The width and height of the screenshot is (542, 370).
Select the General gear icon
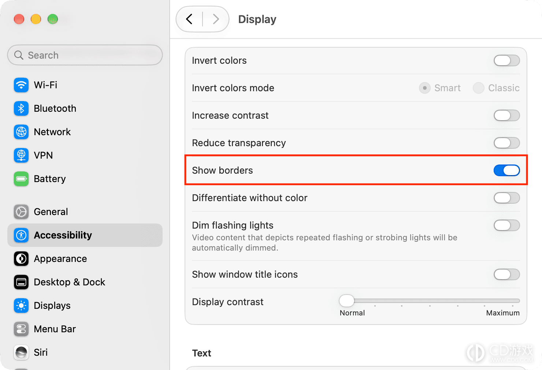pyautogui.click(x=21, y=212)
